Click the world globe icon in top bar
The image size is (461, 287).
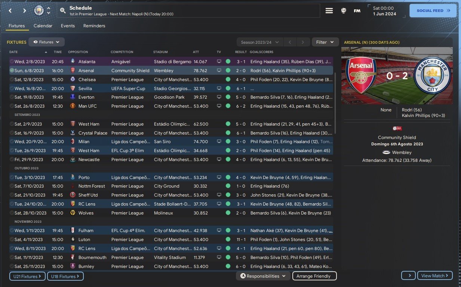[344, 11]
